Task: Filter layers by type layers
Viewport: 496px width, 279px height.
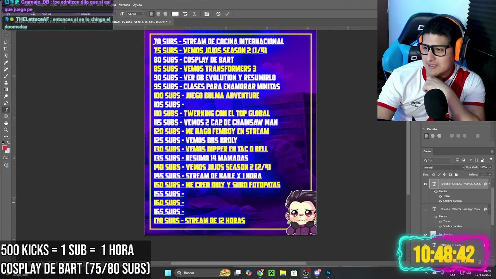Action: 470,160
